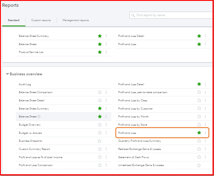Open Profit and Loss by Customer report
The height and width of the screenshot is (176, 214).
click(x=135, y=109)
